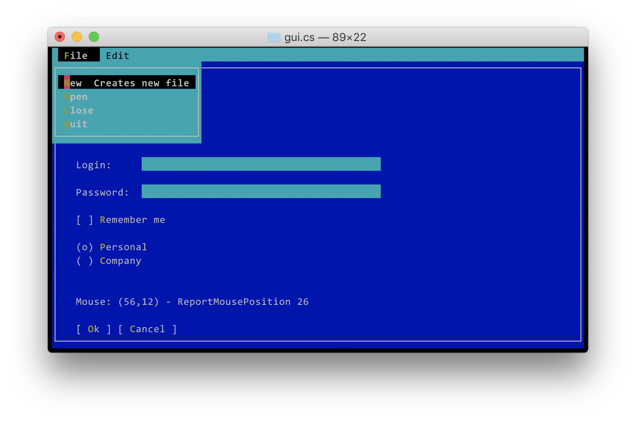The width and height of the screenshot is (636, 421).
Task: Open the File menu
Action: coord(78,56)
